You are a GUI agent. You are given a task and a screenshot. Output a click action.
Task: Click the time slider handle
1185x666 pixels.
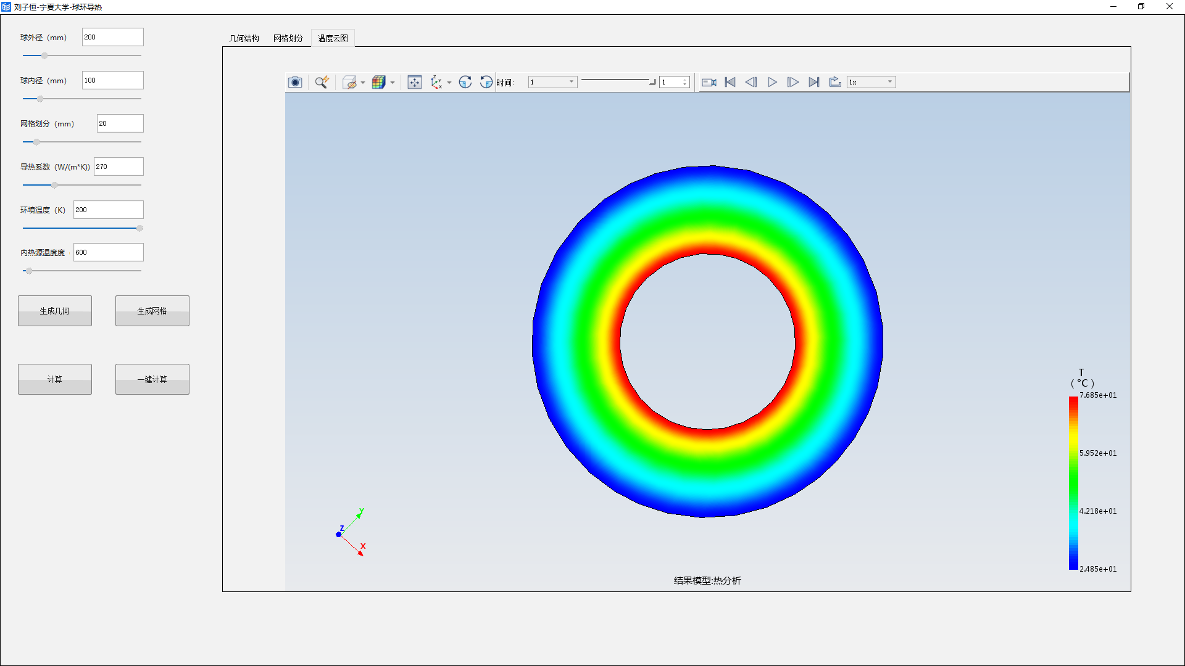point(652,81)
